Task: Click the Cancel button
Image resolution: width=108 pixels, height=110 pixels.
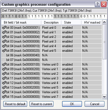Action: [94, 104]
